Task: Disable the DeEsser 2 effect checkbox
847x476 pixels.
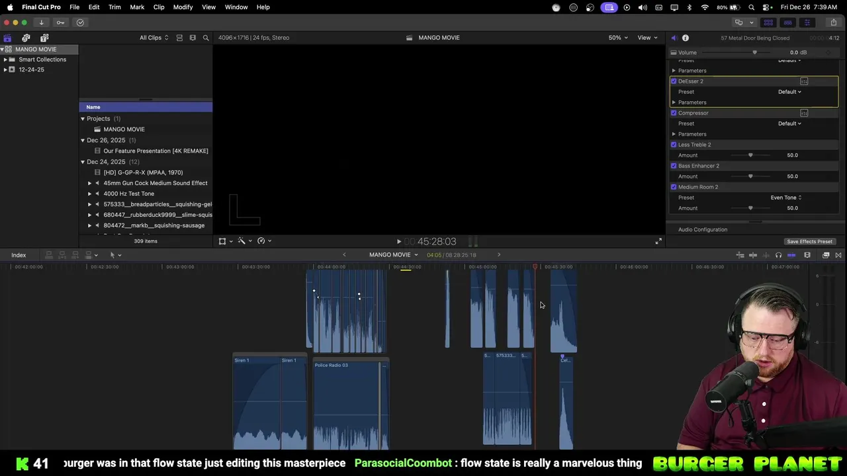Action: tap(674, 81)
